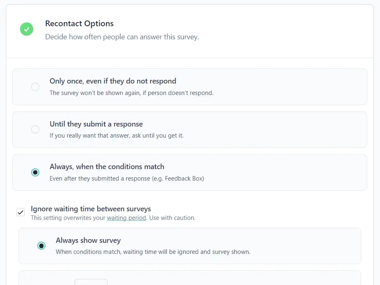
Task: Select 'Always, when the conditions match' radio button
Action: tap(35, 172)
